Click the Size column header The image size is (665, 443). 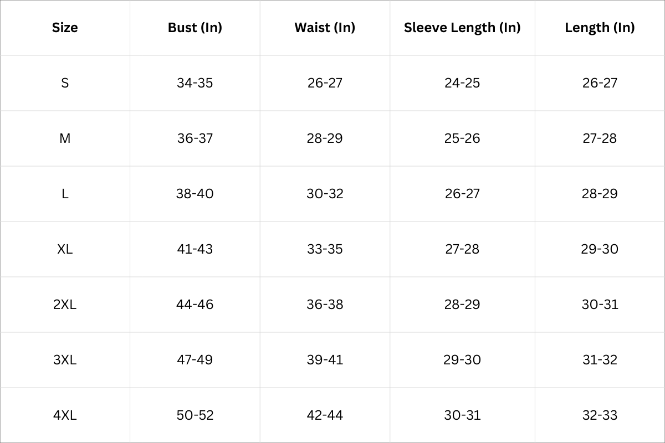click(x=65, y=28)
